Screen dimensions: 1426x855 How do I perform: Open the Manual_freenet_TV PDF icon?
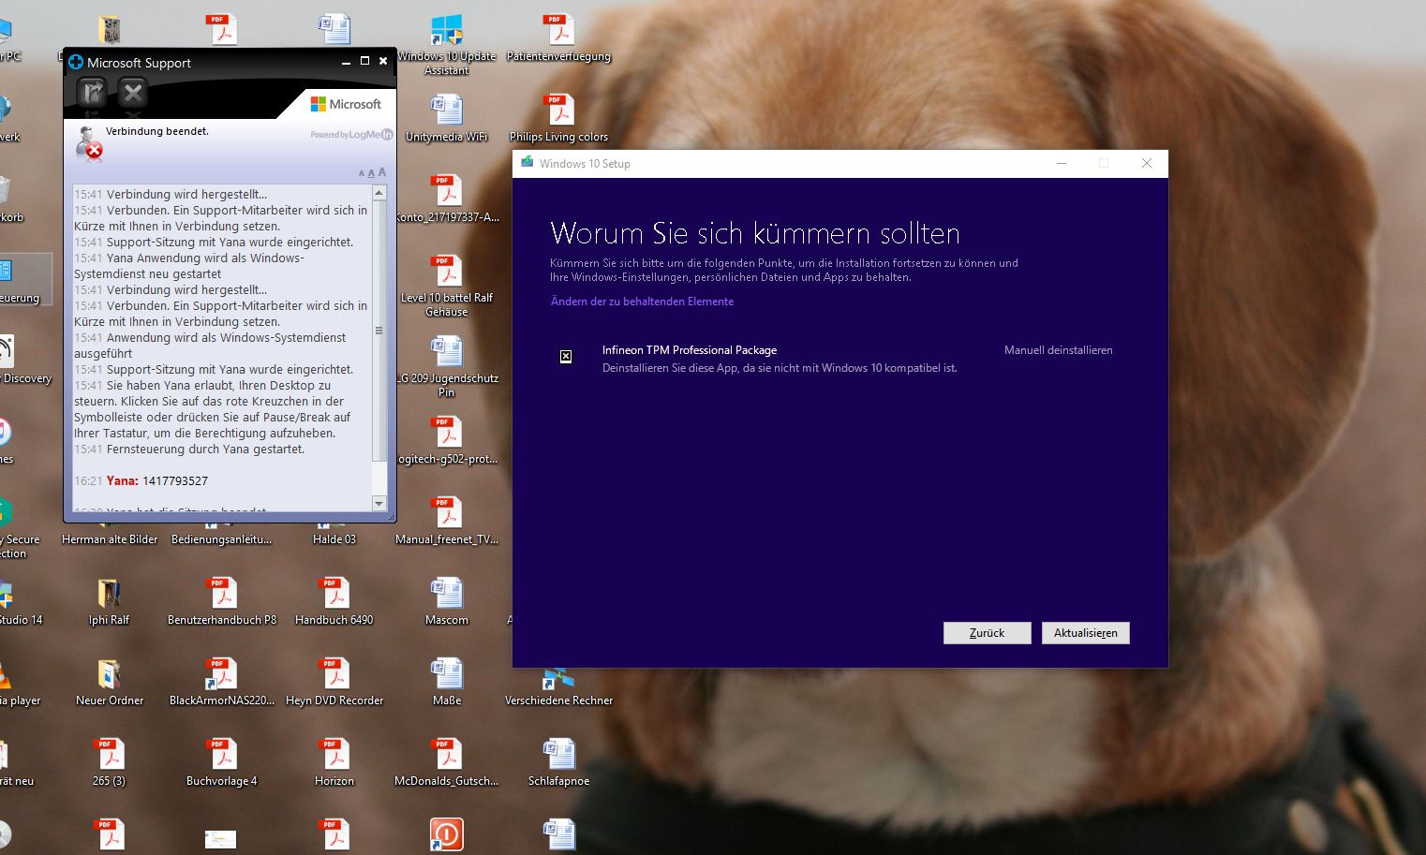(x=447, y=521)
